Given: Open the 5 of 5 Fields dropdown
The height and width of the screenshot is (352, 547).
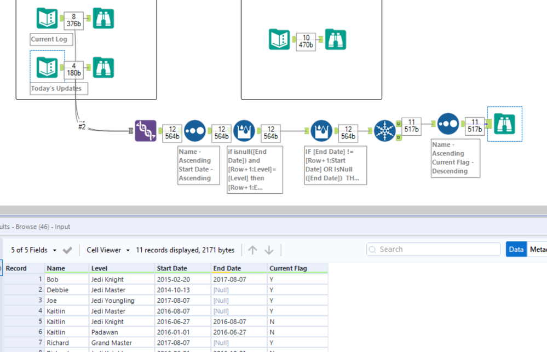Looking at the screenshot, I should point(34,250).
